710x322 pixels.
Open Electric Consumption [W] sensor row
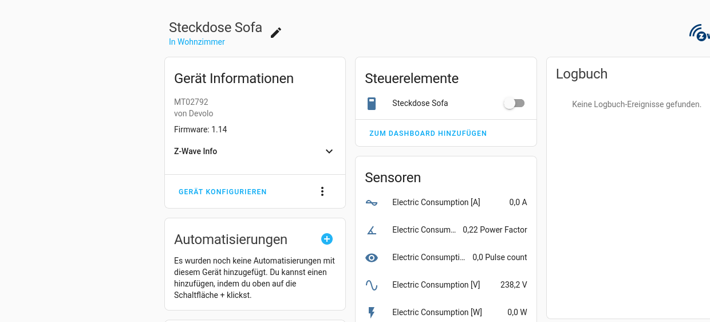tap(446, 312)
